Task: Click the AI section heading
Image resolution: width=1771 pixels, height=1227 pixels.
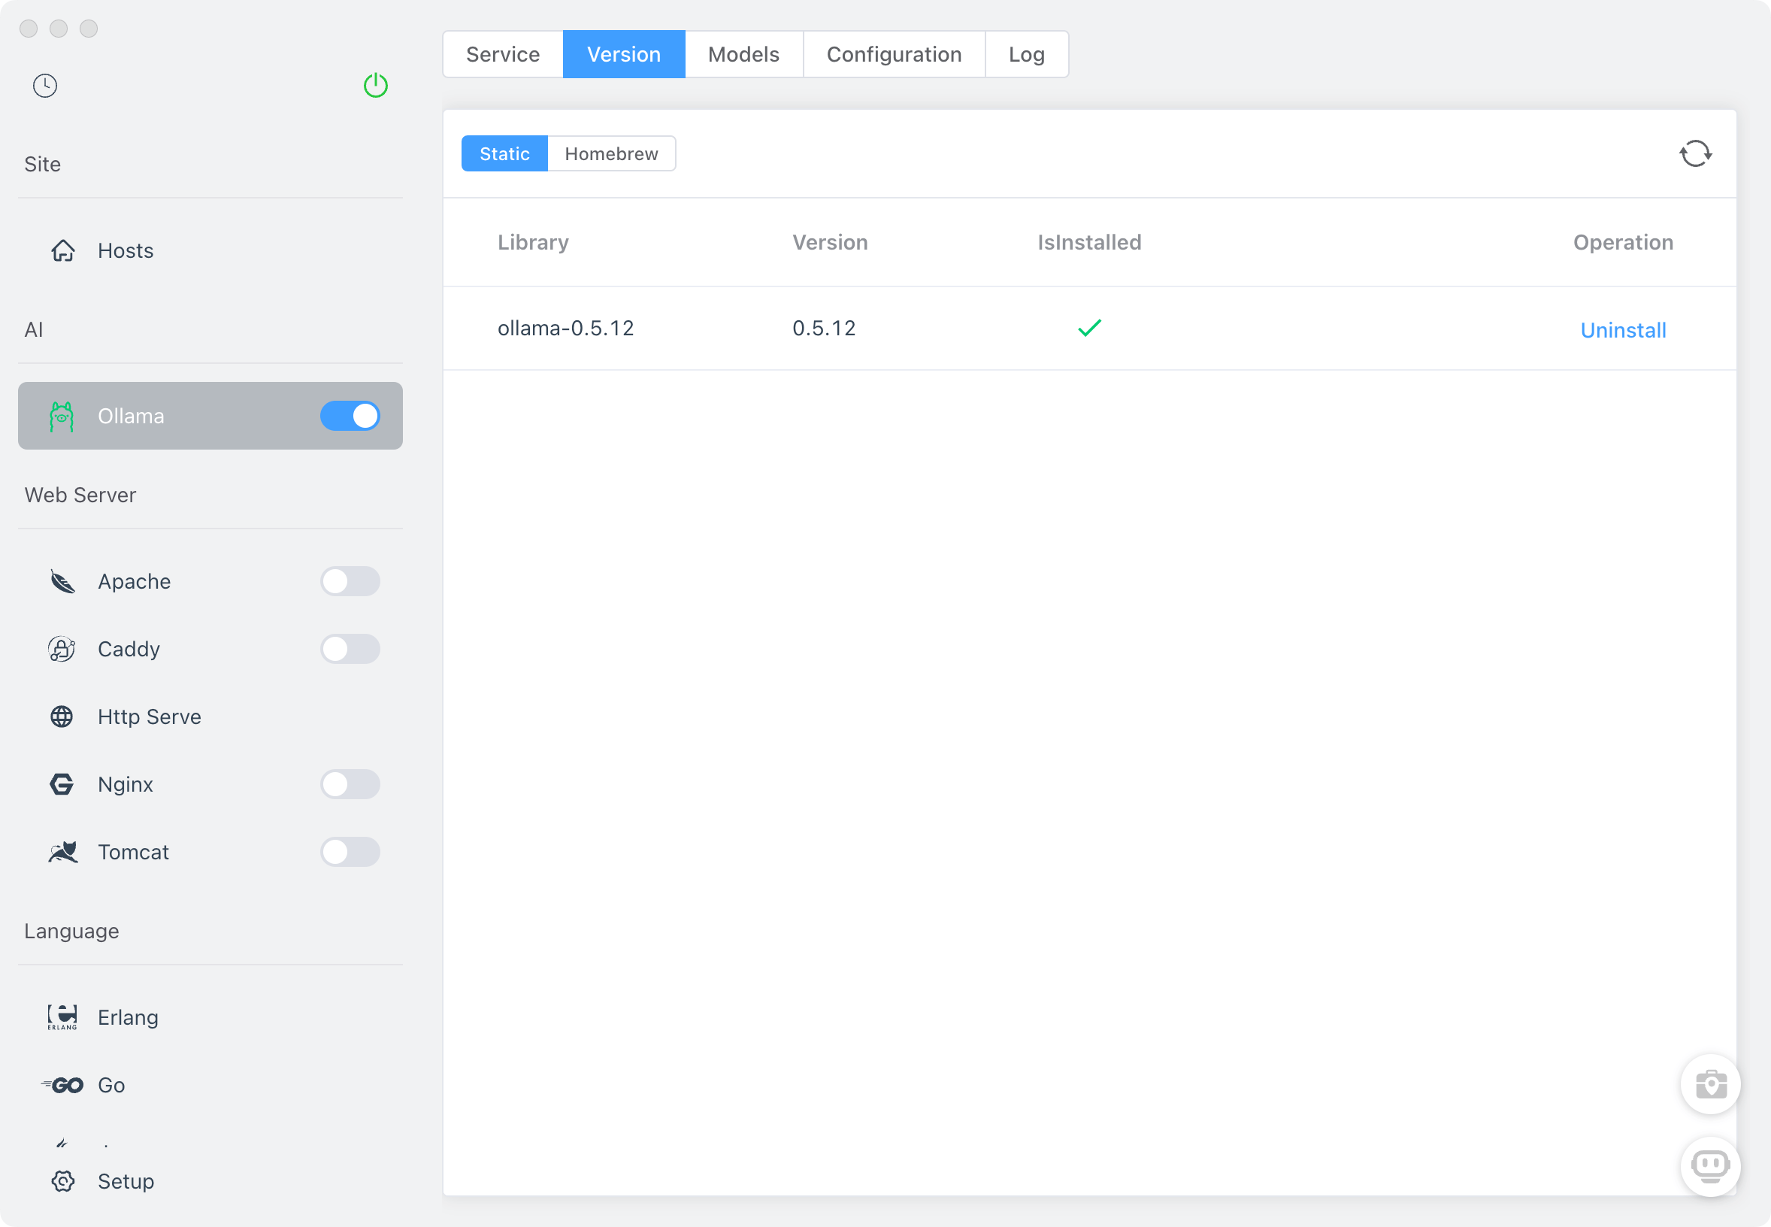Action: click(33, 330)
